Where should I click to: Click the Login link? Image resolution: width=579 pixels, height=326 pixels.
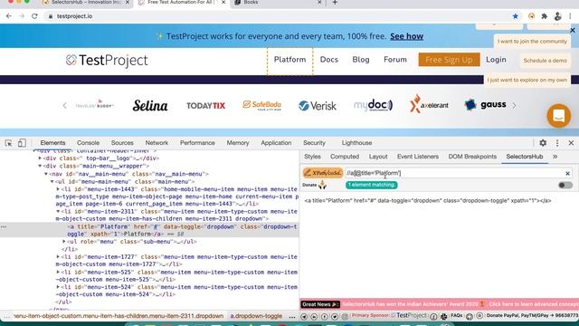pos(496,60)
